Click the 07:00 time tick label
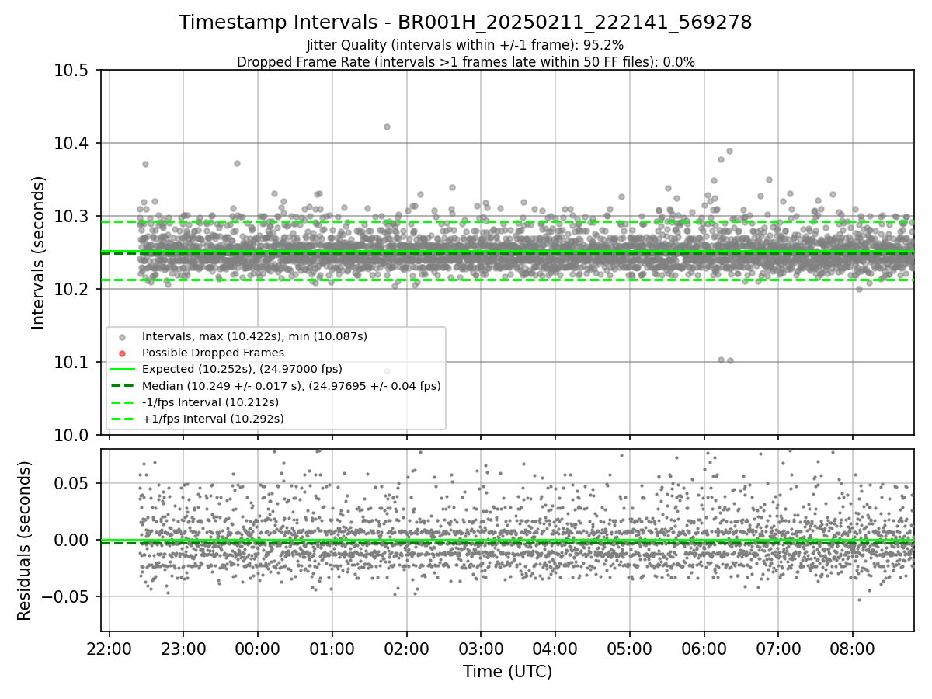Viewport: 932px width, 699px height. click(x=778, y=648)
